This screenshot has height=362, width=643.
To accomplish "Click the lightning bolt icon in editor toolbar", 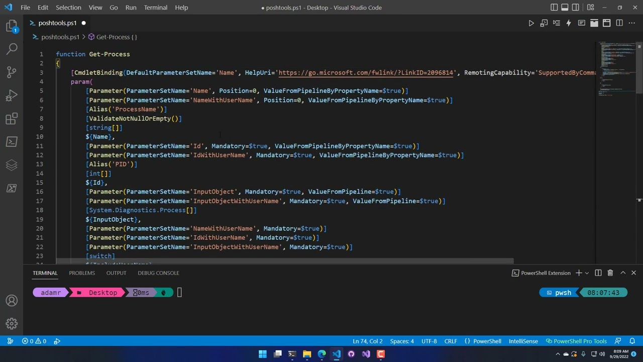I will tap(569, 23).
